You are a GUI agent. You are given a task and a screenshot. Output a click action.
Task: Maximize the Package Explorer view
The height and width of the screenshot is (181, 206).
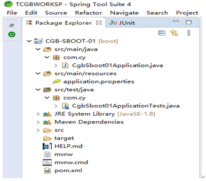coord(189,22)
